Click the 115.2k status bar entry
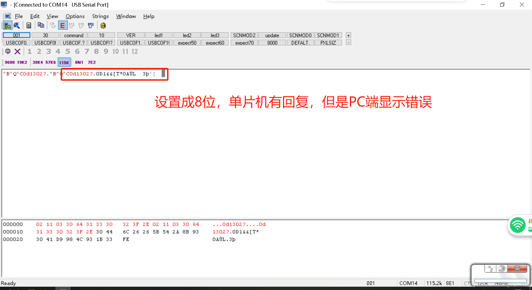 (x=434, y=283)
